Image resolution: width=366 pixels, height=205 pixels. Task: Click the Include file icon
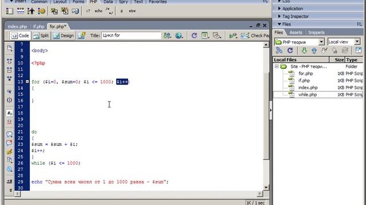[x=54, y=11]
